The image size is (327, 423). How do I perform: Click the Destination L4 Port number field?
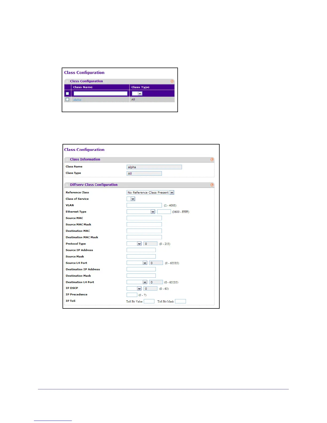156,282
